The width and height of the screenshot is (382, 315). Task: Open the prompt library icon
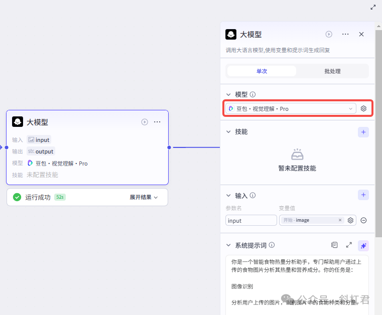click(x=334, y=245)
